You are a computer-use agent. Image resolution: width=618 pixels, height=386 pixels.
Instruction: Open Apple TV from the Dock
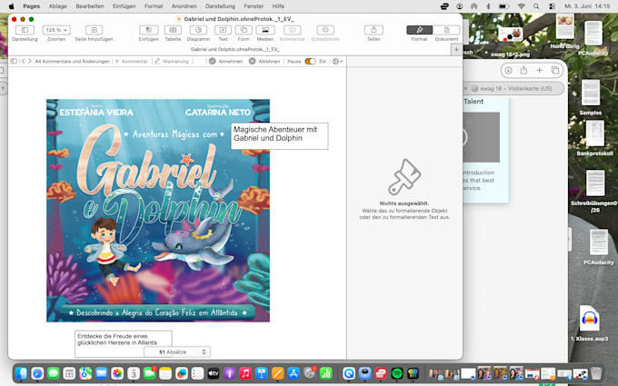tap(214, 373)
